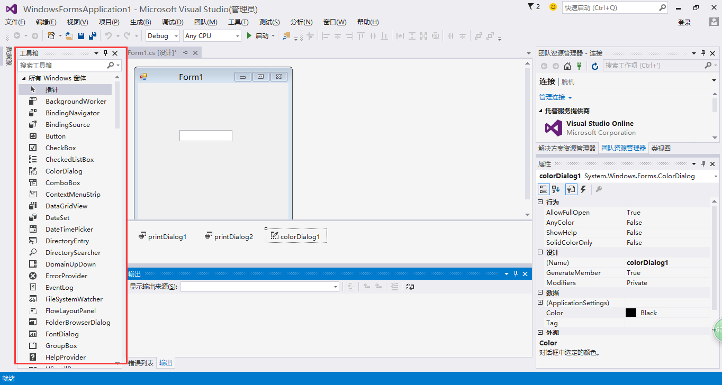Image resolution: width=722 pixels, height=385 pixels.
Task: Open the notifications flag icon
Action: click(x=531, y=6)
